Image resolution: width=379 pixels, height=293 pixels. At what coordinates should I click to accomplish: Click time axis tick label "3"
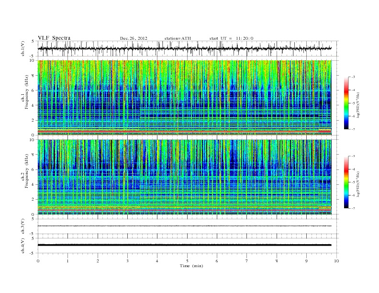pos(127,261)
